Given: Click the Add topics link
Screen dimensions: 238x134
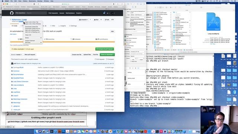Looking at the screenshot, I should pyautogui.click(x=13, y=34).
